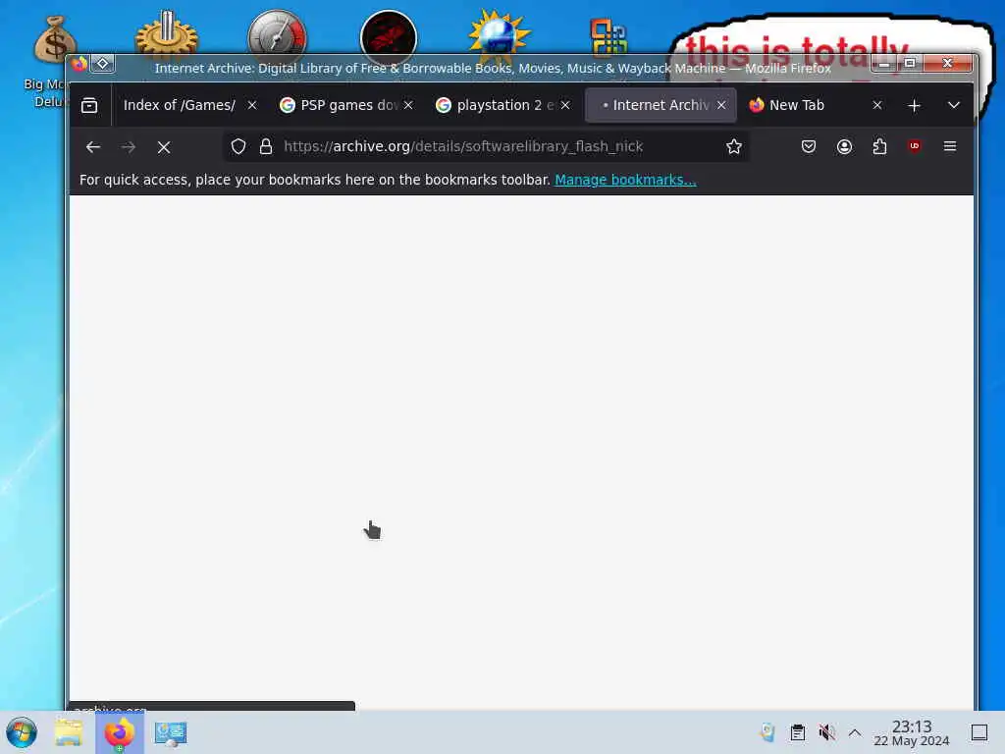This screenshot has height=754, width=1005.
Task: Open the extensions puzzle icon
Action: point(880,146)
